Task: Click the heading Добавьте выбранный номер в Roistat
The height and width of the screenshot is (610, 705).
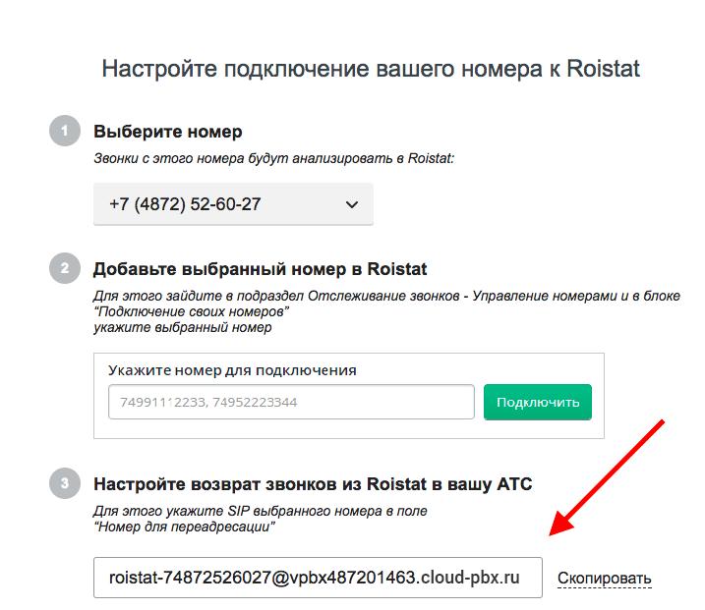Action: point(260,268)
